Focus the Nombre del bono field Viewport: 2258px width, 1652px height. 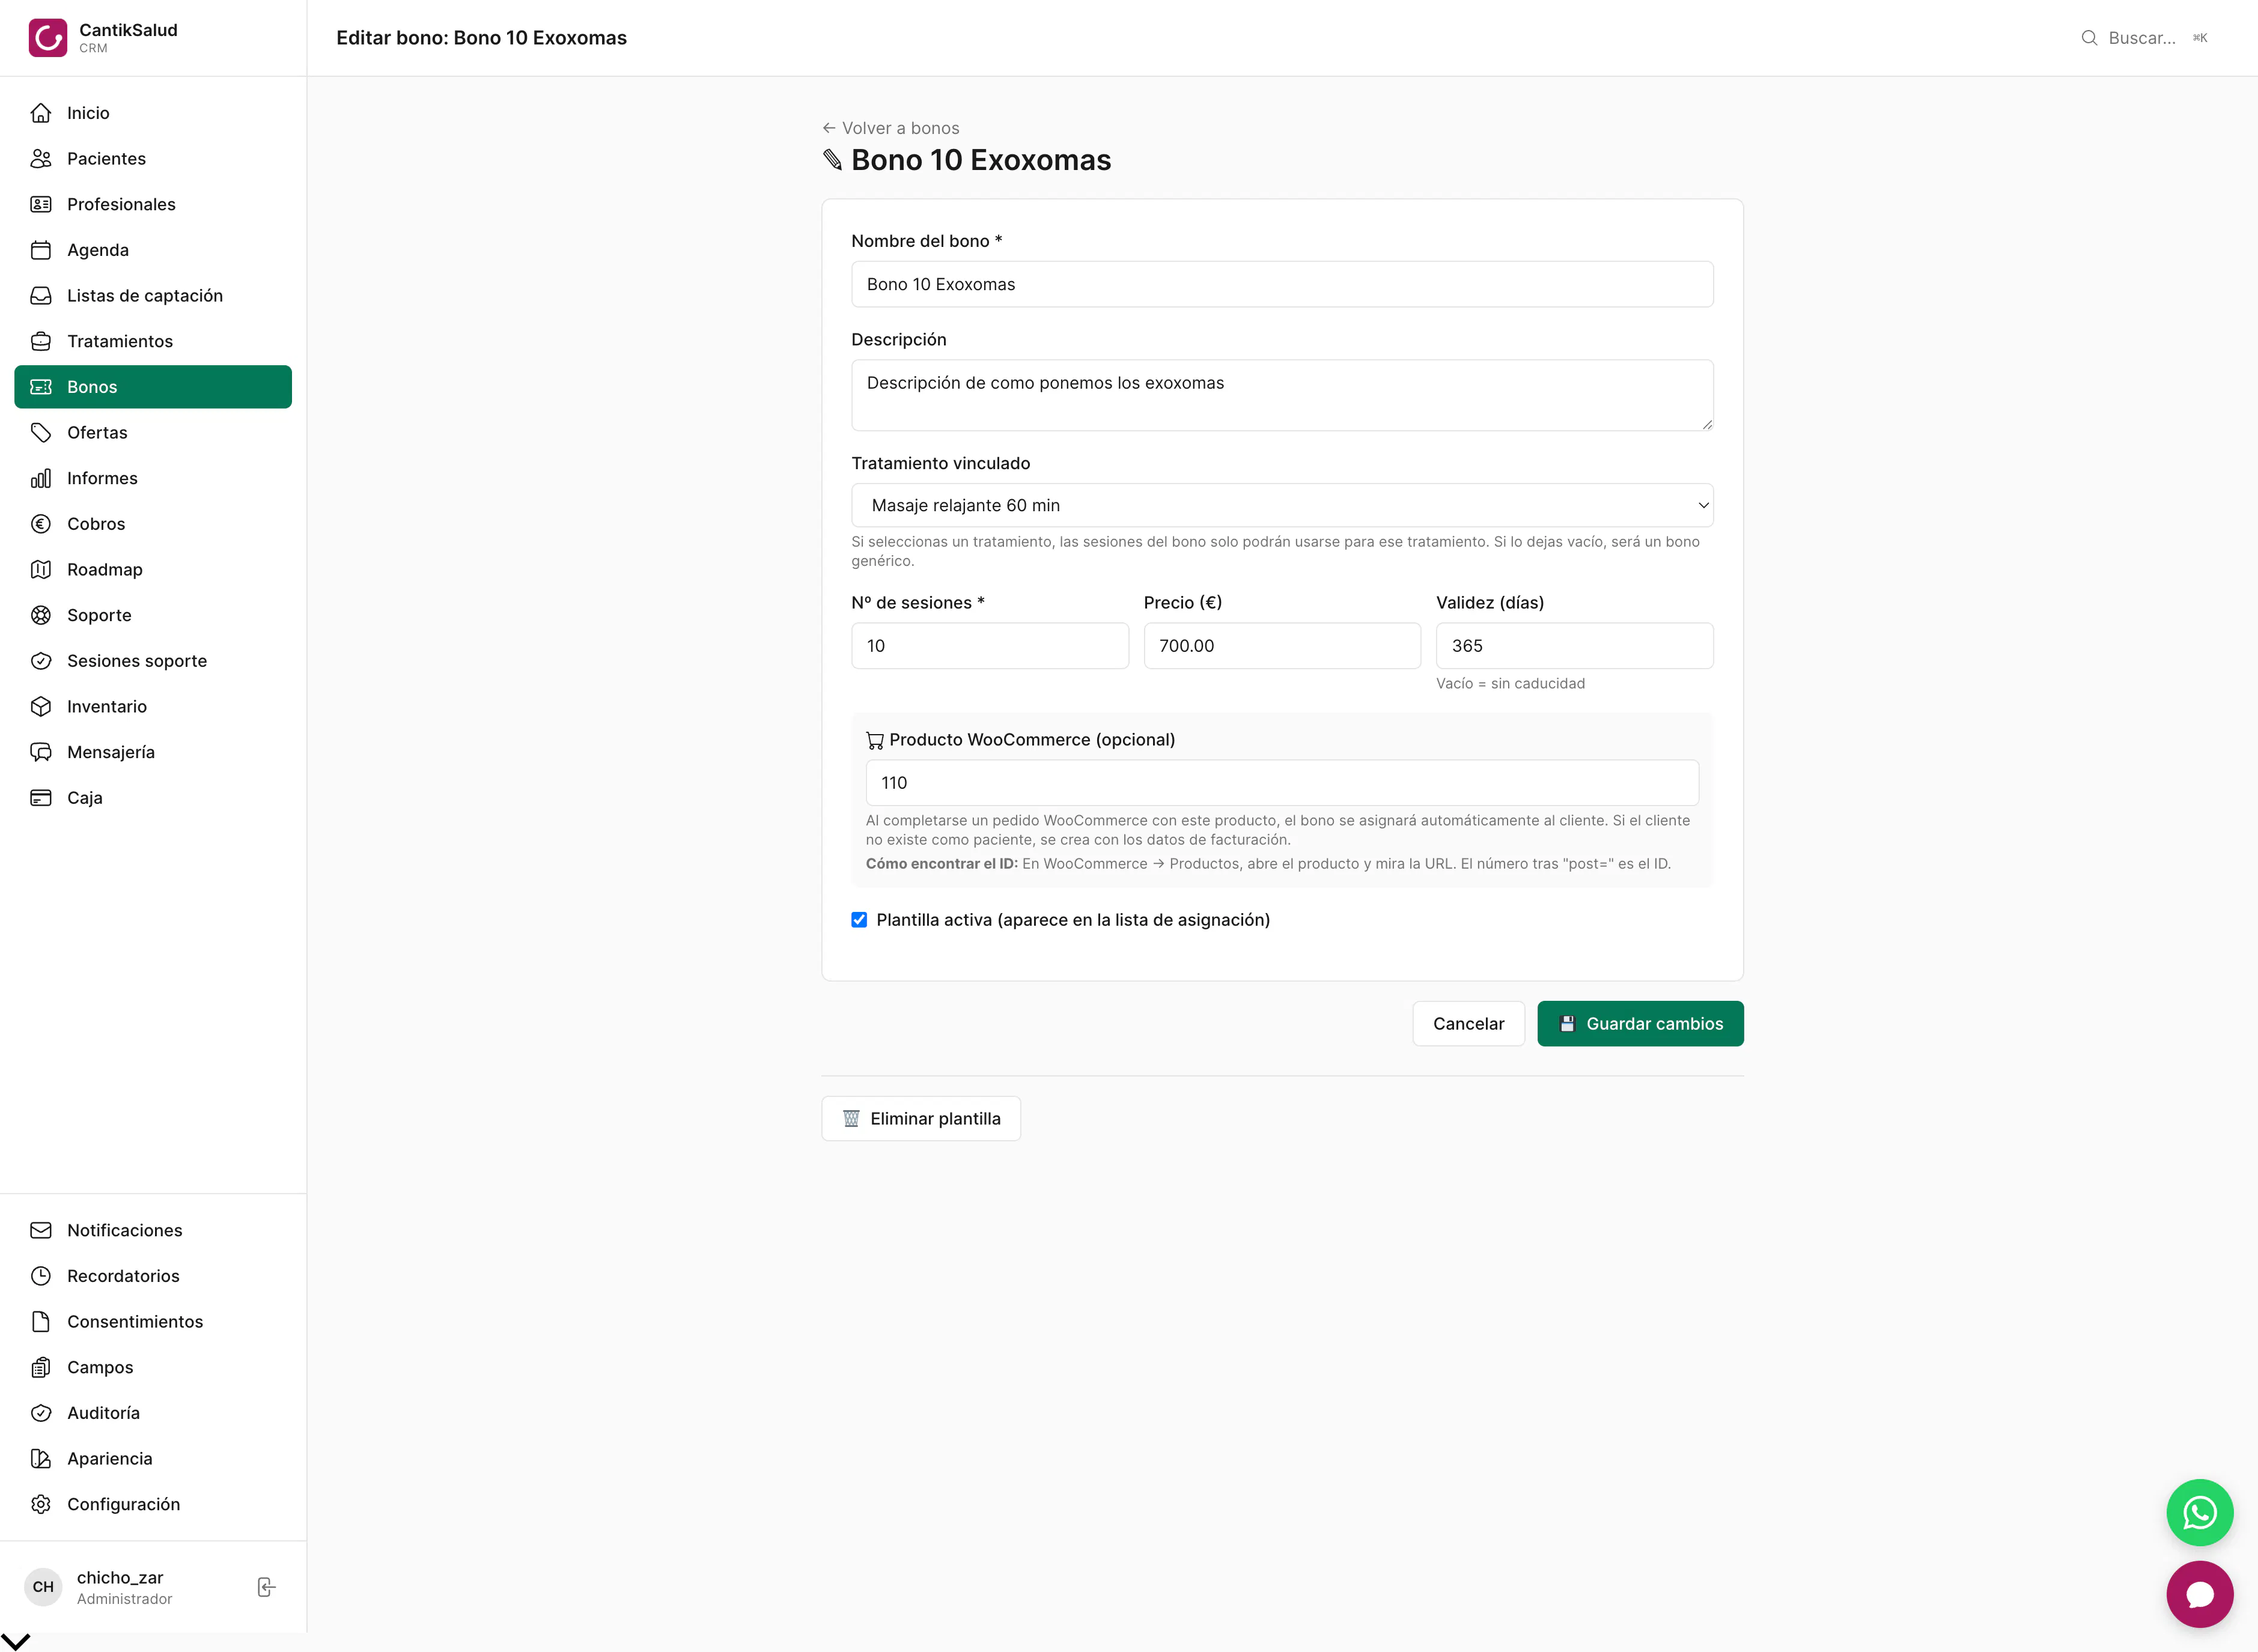(x=1282, y=284)
